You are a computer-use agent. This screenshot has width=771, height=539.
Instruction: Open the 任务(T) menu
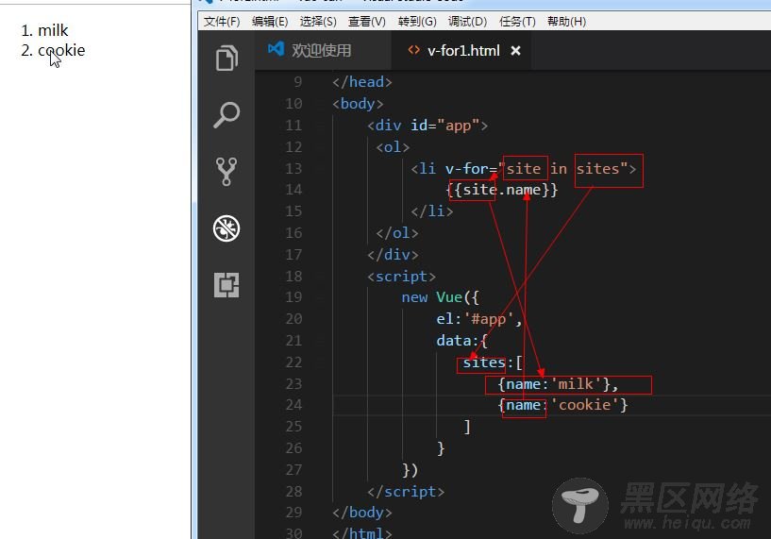517,22
